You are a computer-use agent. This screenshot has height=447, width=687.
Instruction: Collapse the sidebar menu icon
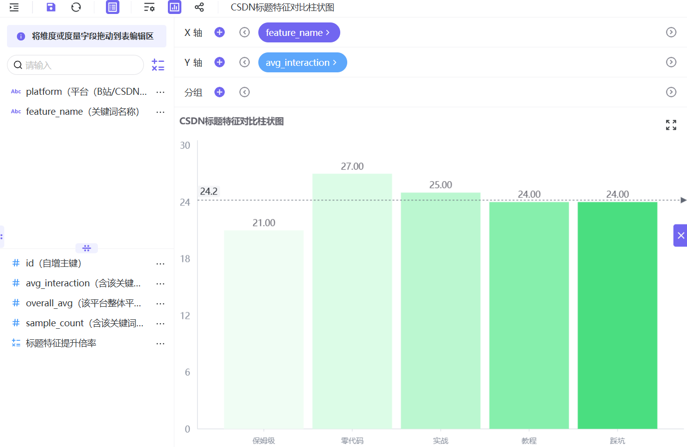pos(14,7)
